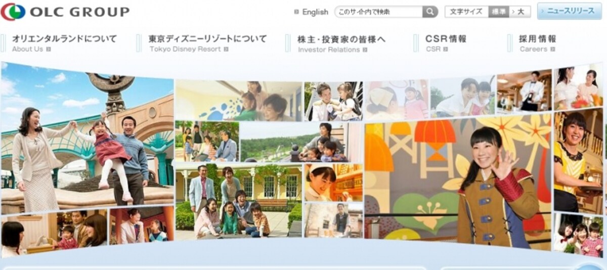Click the icon next to Investor Relations
This screenshot has width=607, height=270.
coord(365,50)
